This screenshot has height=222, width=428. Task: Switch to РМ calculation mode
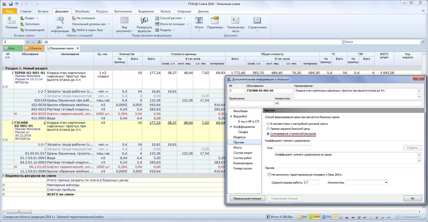coord(327,217)
